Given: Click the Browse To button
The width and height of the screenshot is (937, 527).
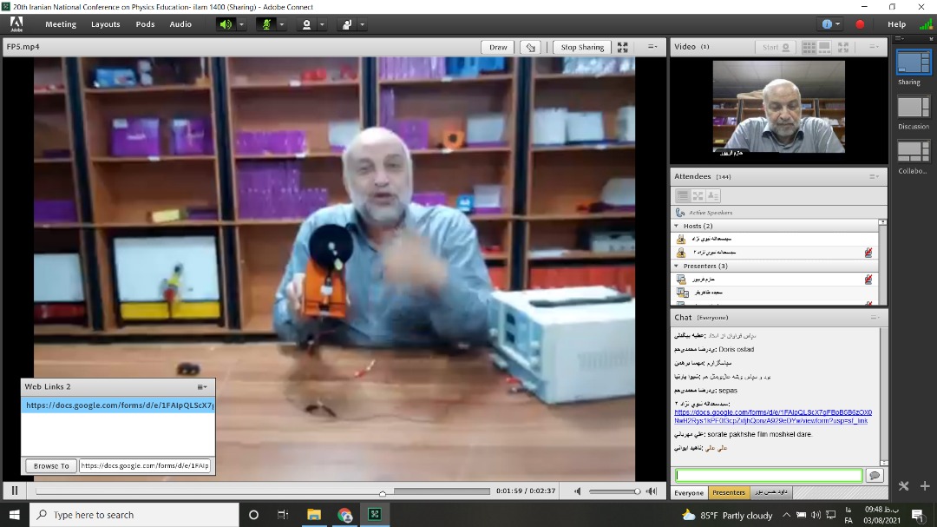Looking at the screenshot, I should pos(51,466).
